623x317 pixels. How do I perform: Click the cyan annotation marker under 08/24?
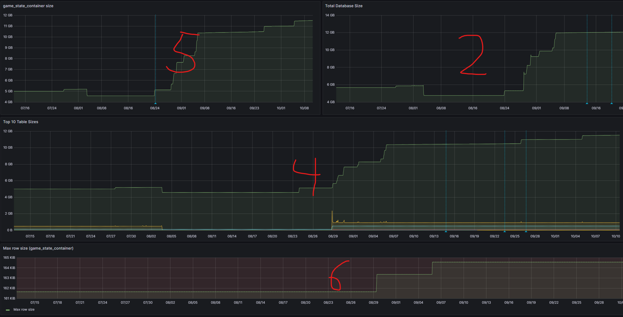155,103
